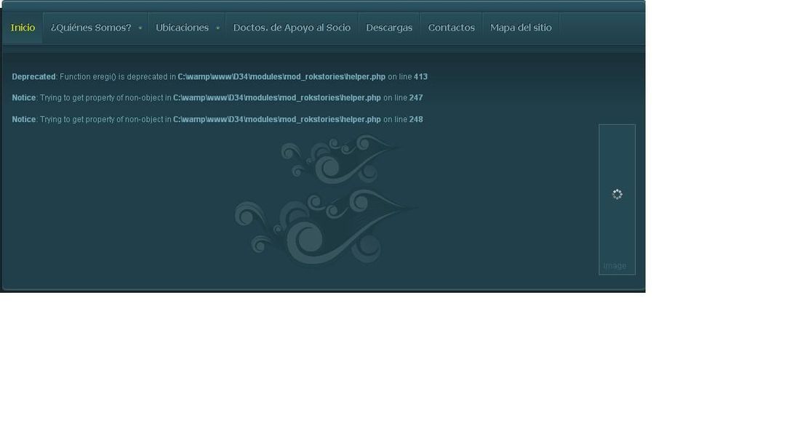Open the Contactos page

click(452, 28)
